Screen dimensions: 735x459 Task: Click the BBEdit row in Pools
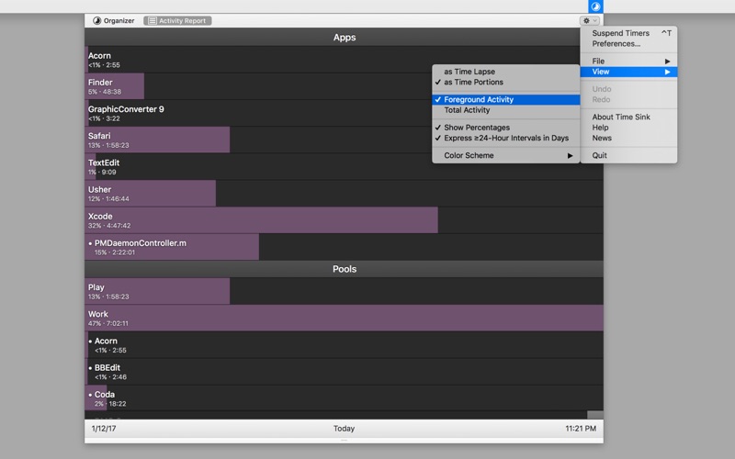coord(344,372)
